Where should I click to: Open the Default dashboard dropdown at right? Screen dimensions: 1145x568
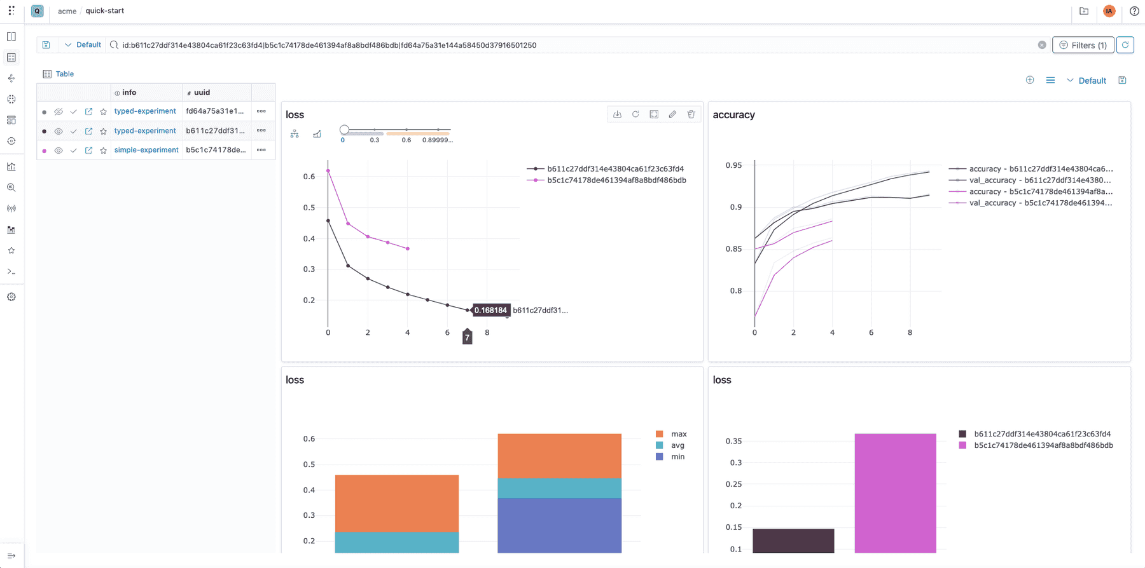coord(1086,81)
